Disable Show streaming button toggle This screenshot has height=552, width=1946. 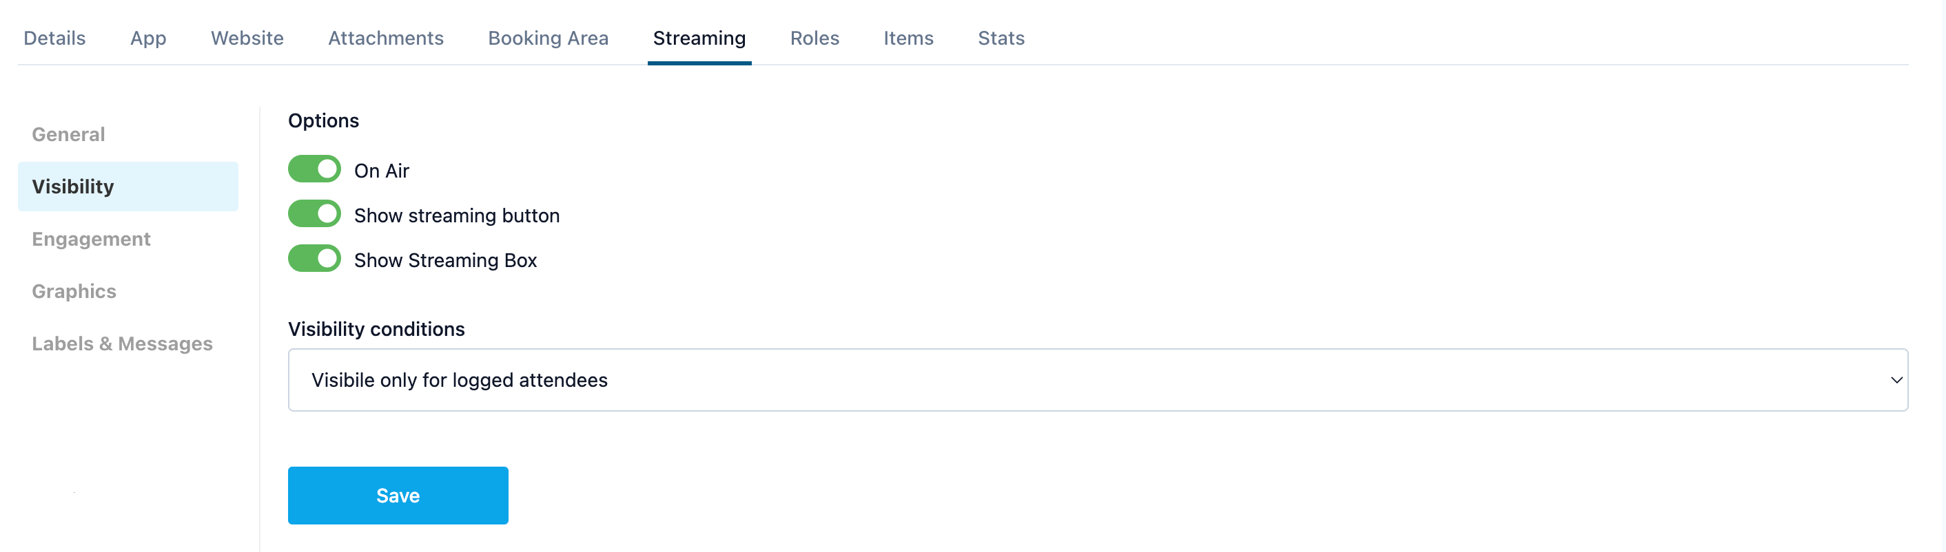click(314, 213)
